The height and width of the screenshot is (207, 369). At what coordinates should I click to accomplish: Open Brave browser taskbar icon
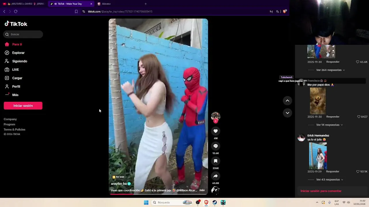pyautogui.click(x=206, y=202)
